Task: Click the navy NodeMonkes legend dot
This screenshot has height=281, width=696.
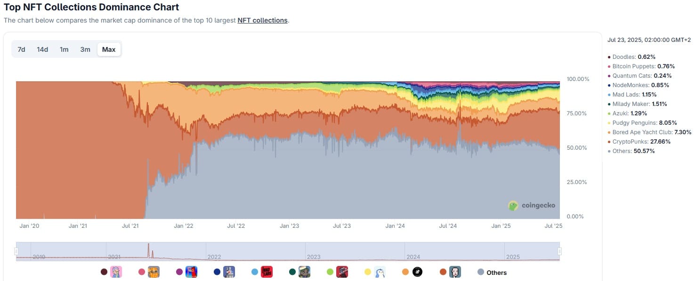Action: tap(217, 272)
